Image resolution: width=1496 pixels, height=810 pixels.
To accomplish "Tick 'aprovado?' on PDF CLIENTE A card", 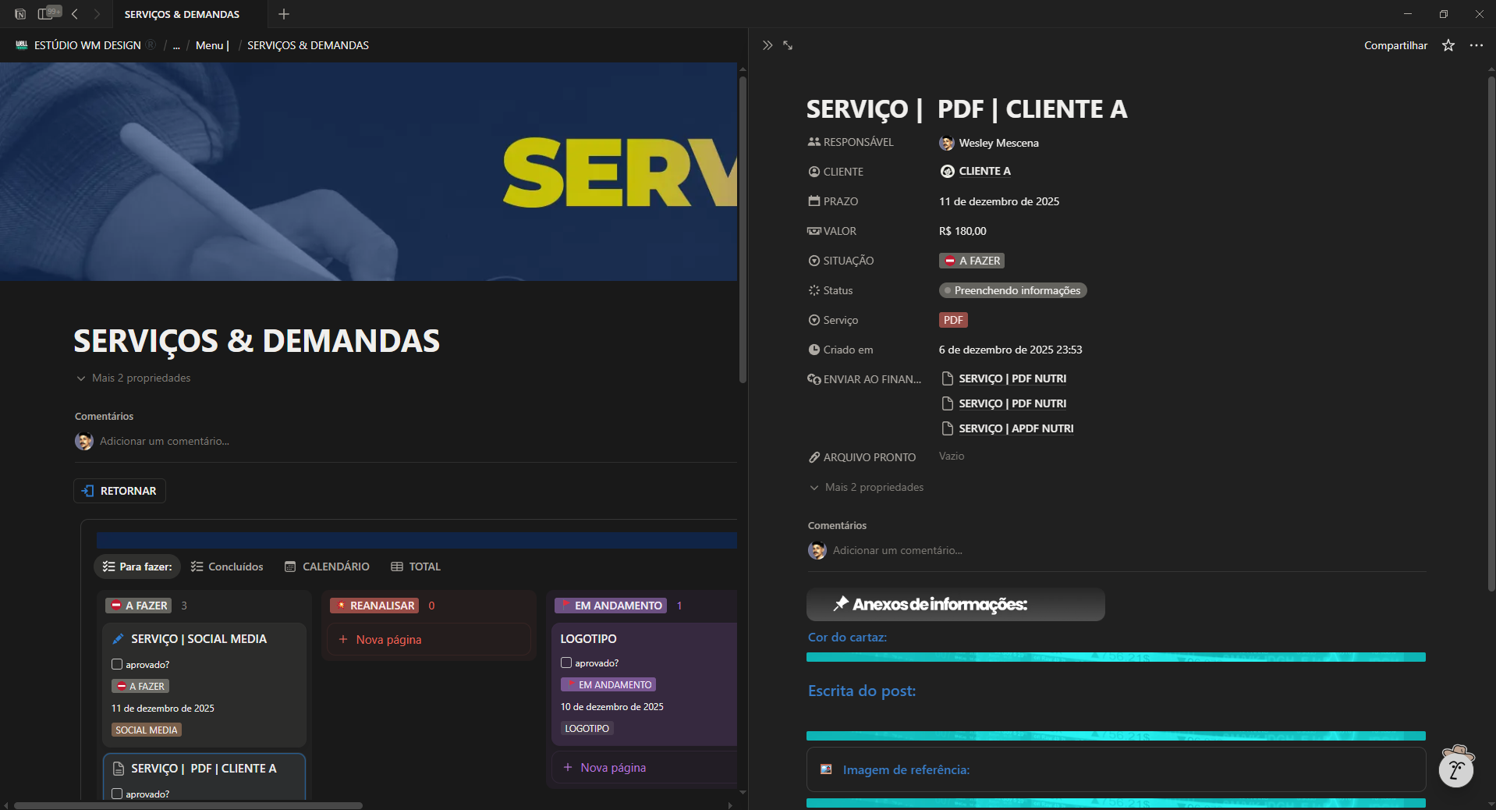I will click(117, 794).
